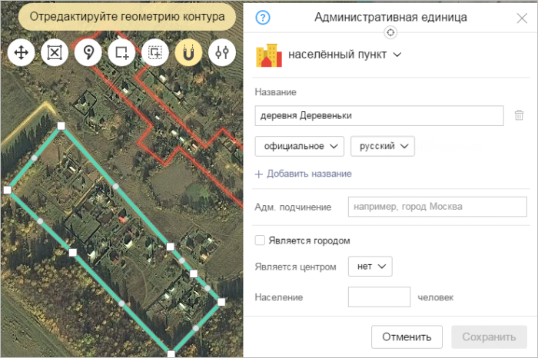Open the 'Является центром' dropdown

(x=370, y=267)
